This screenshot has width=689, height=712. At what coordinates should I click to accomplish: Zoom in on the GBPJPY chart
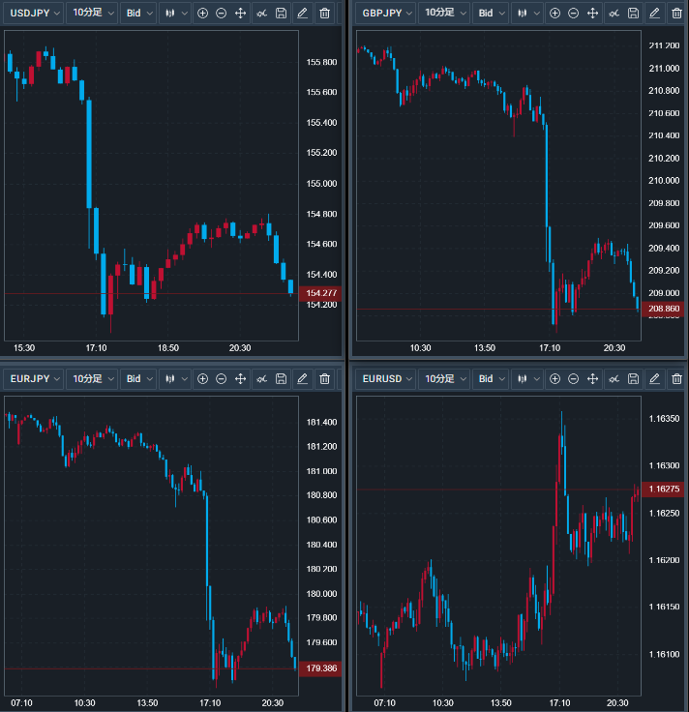tap(554, 14)
